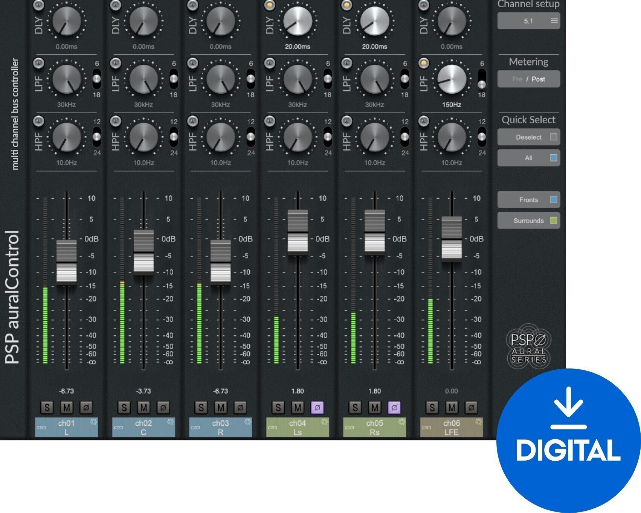Image resolution: width=641 pixels, height=513 pixels.
Task: Click ch01 fader handle
Action: pyautogui.click(x=67, y=262)
